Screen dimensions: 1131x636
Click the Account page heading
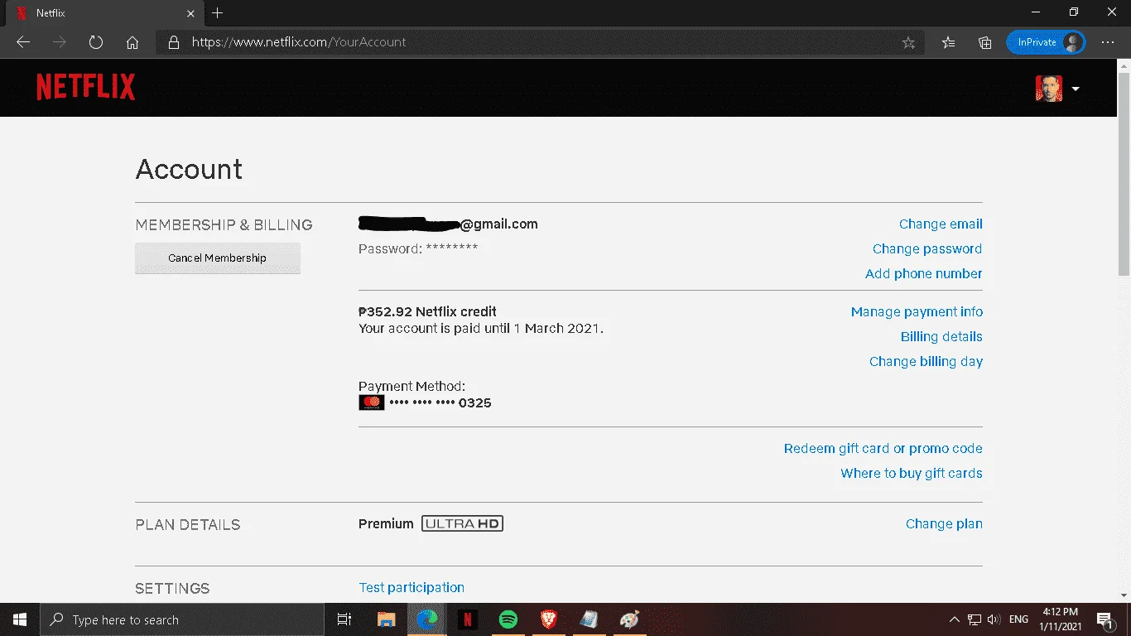(189, 169)
